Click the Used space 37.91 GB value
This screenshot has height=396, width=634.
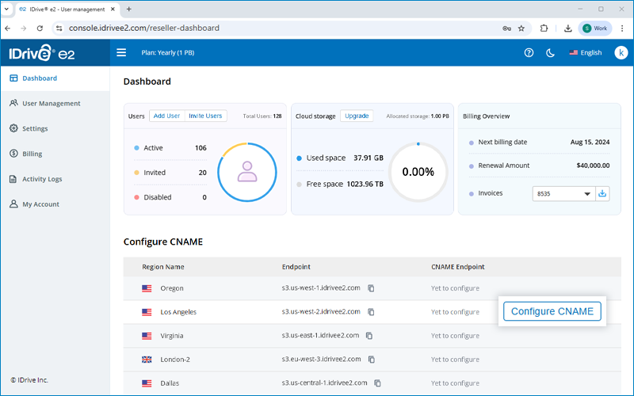(x=369, y=158)
